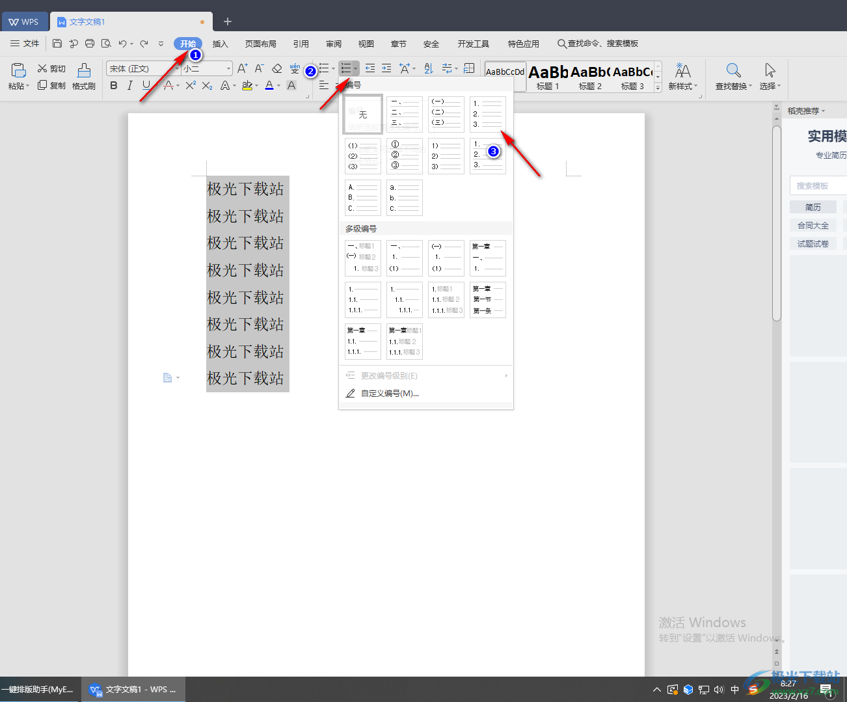Click the 新样式 icon
Image resolution: width=847 pixels, height=702 pixels.
[x=682, y=70]
